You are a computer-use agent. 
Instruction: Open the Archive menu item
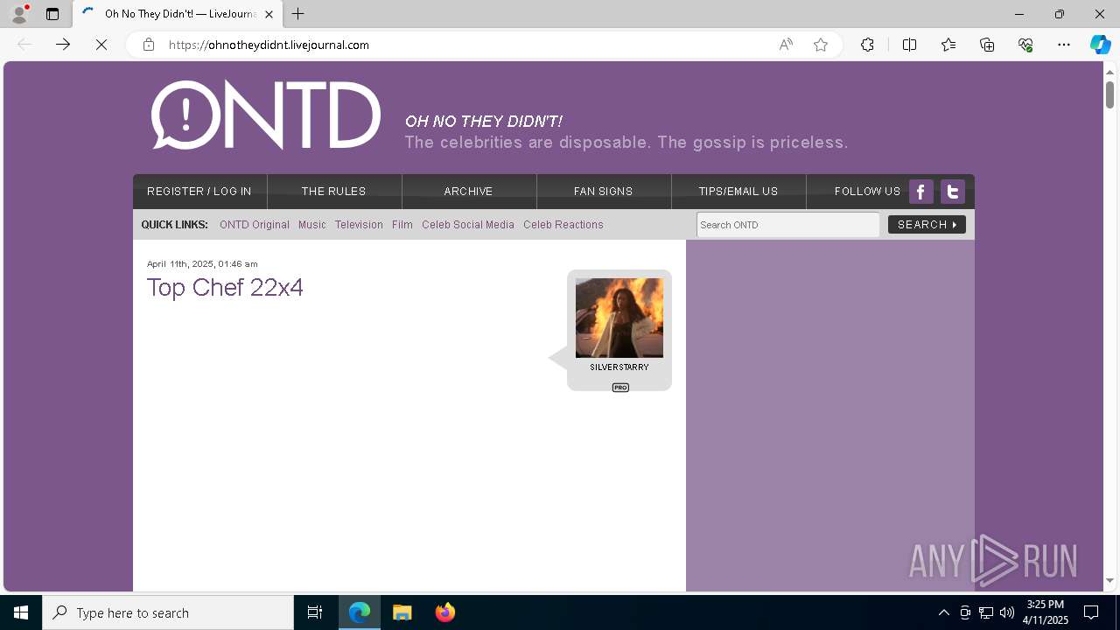(x=469, y=192)
